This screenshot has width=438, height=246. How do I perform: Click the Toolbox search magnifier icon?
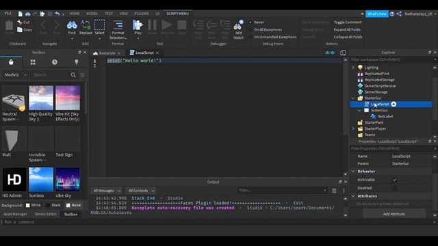point(73,74)
